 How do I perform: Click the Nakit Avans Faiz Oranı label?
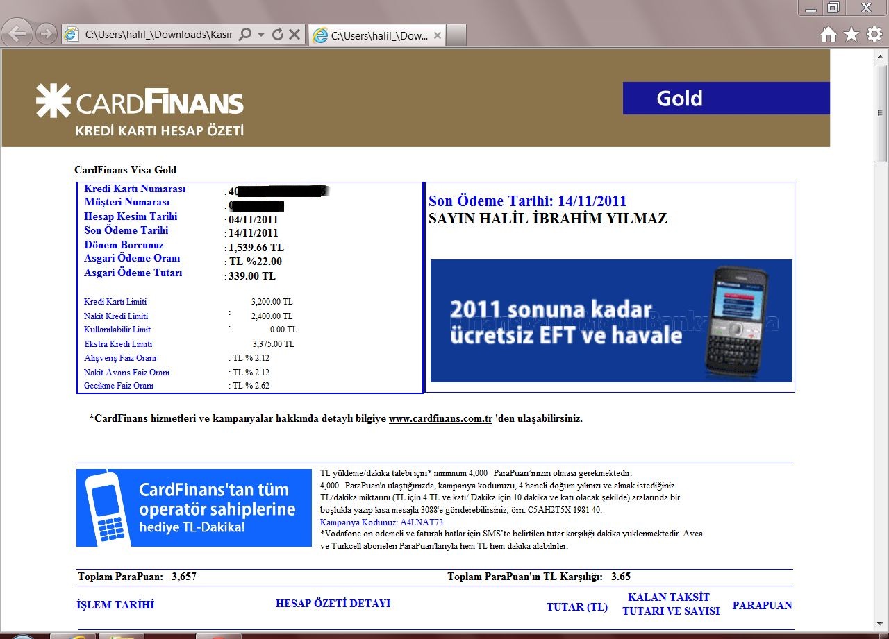point(126,373)
